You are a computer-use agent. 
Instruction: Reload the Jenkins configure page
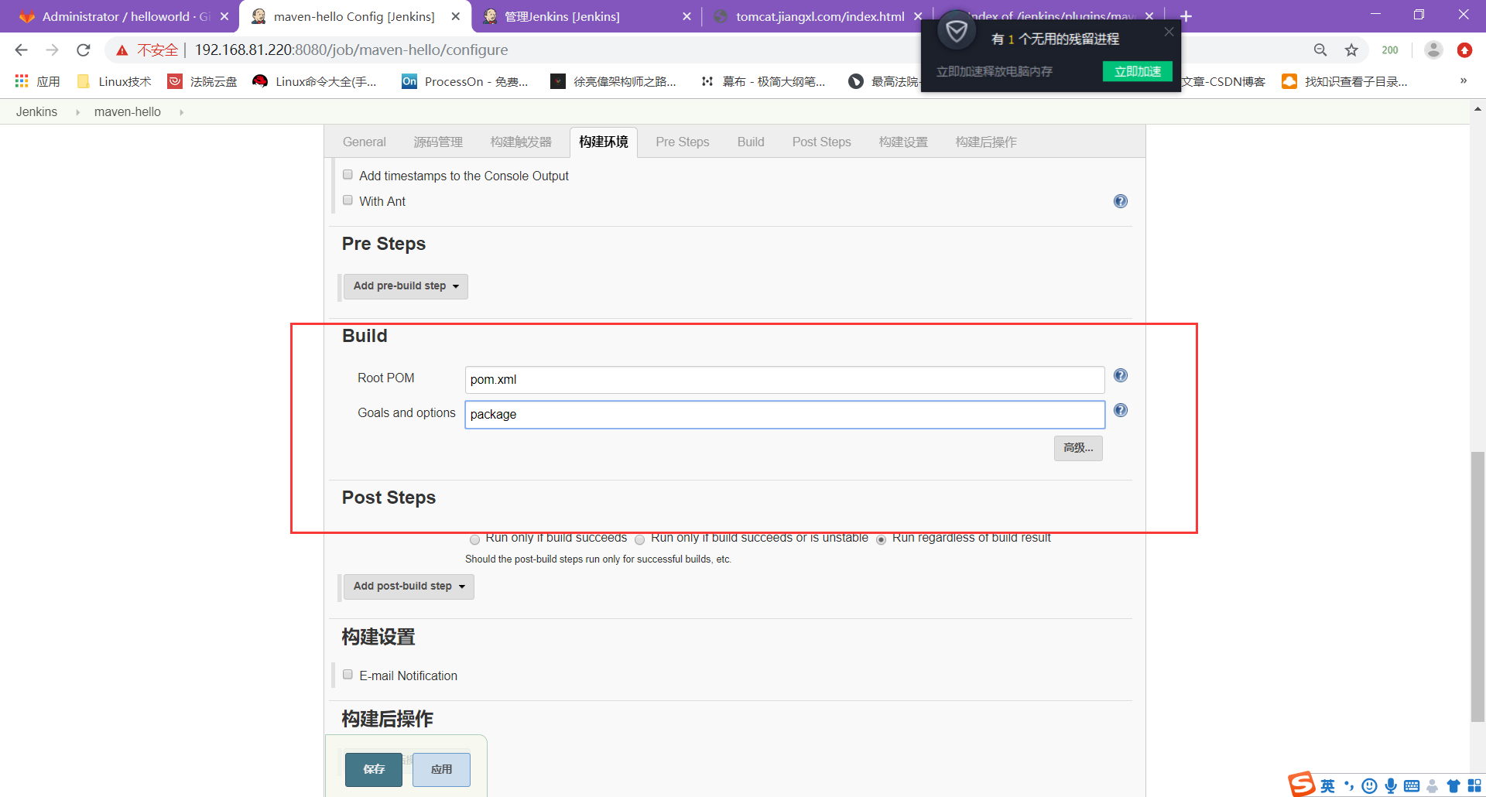pos(84,50)
